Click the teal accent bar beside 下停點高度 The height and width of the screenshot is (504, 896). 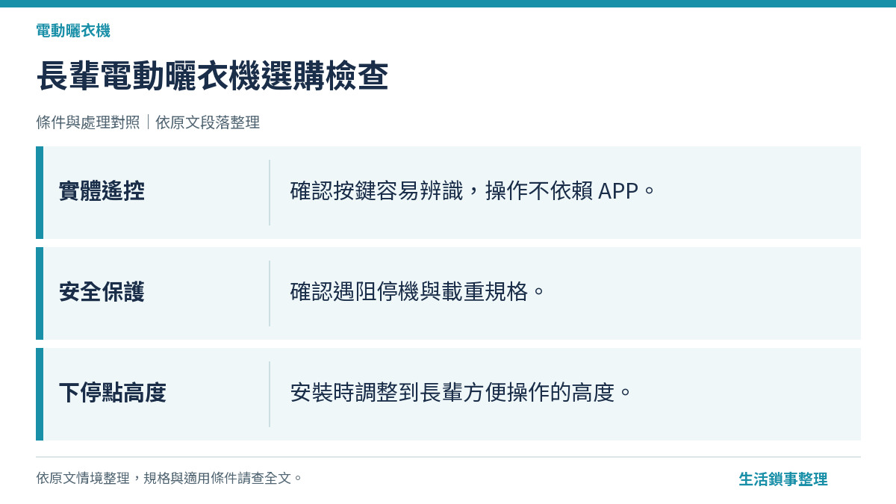tap(40, 394)
